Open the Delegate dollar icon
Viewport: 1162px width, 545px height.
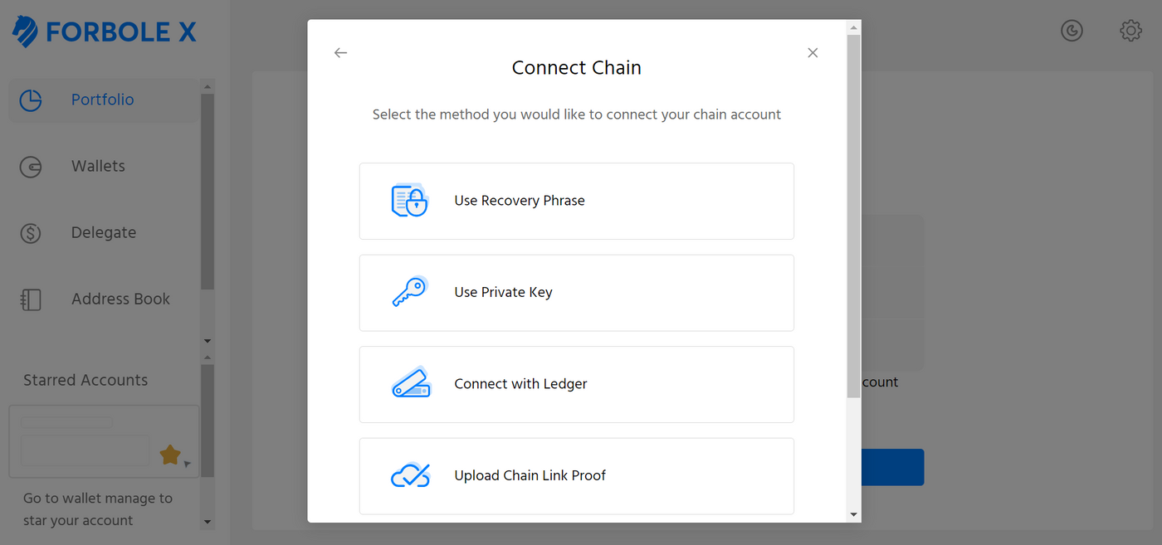31,233
